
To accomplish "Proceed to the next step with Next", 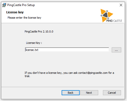I will [89, 93].
